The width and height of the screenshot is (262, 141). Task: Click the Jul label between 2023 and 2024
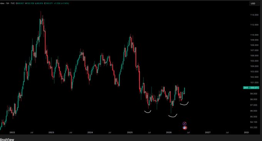click(x=71, y=133)
